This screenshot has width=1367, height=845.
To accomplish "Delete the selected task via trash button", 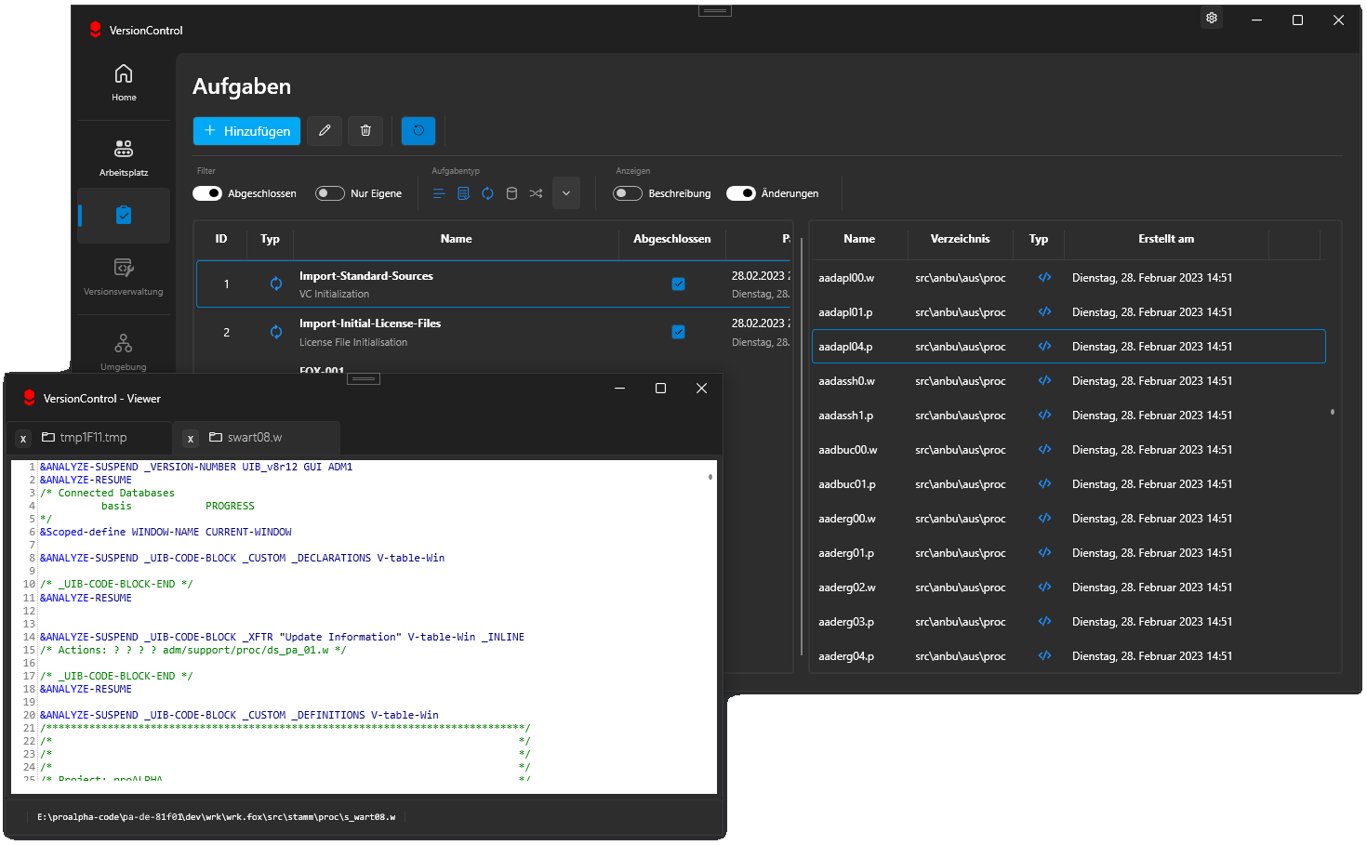I will point(365,130).
